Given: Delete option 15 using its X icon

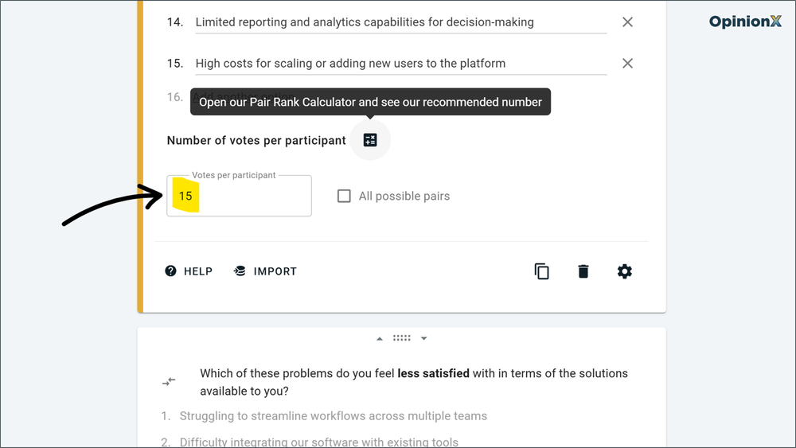Looking at the screenshot, I should pos(627,64).
